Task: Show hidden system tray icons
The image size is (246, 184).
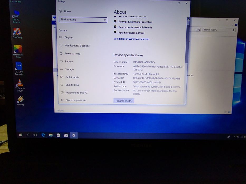Action: point(234,137)
